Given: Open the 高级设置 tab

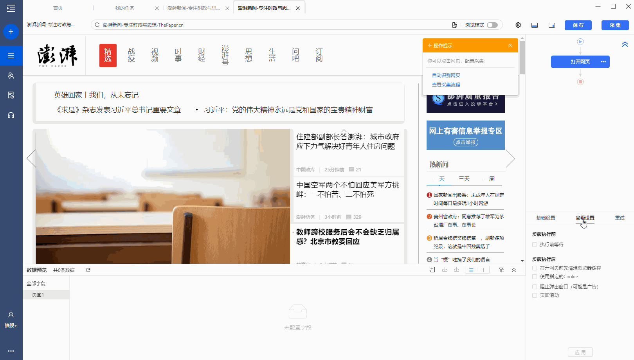Looking at the screenshot, I should pos(585,218).
